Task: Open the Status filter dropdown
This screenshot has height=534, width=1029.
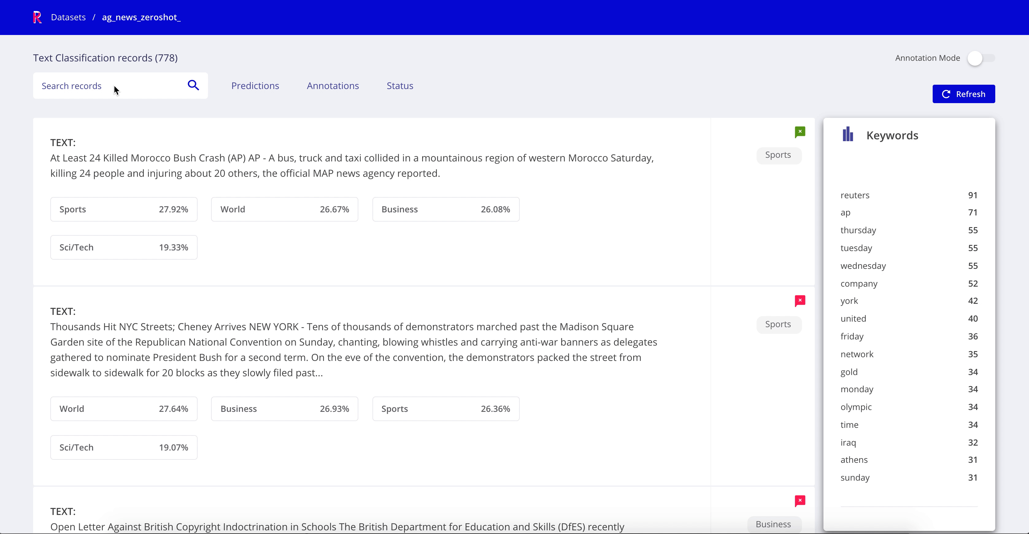Action: tap(400, 86)
